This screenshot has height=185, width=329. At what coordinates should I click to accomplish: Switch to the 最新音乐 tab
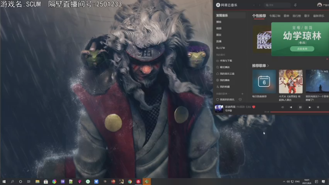coord(318,16)
